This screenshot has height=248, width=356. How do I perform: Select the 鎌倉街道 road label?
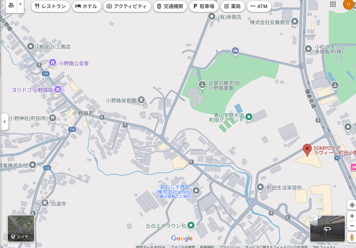[x=310, y=98]
